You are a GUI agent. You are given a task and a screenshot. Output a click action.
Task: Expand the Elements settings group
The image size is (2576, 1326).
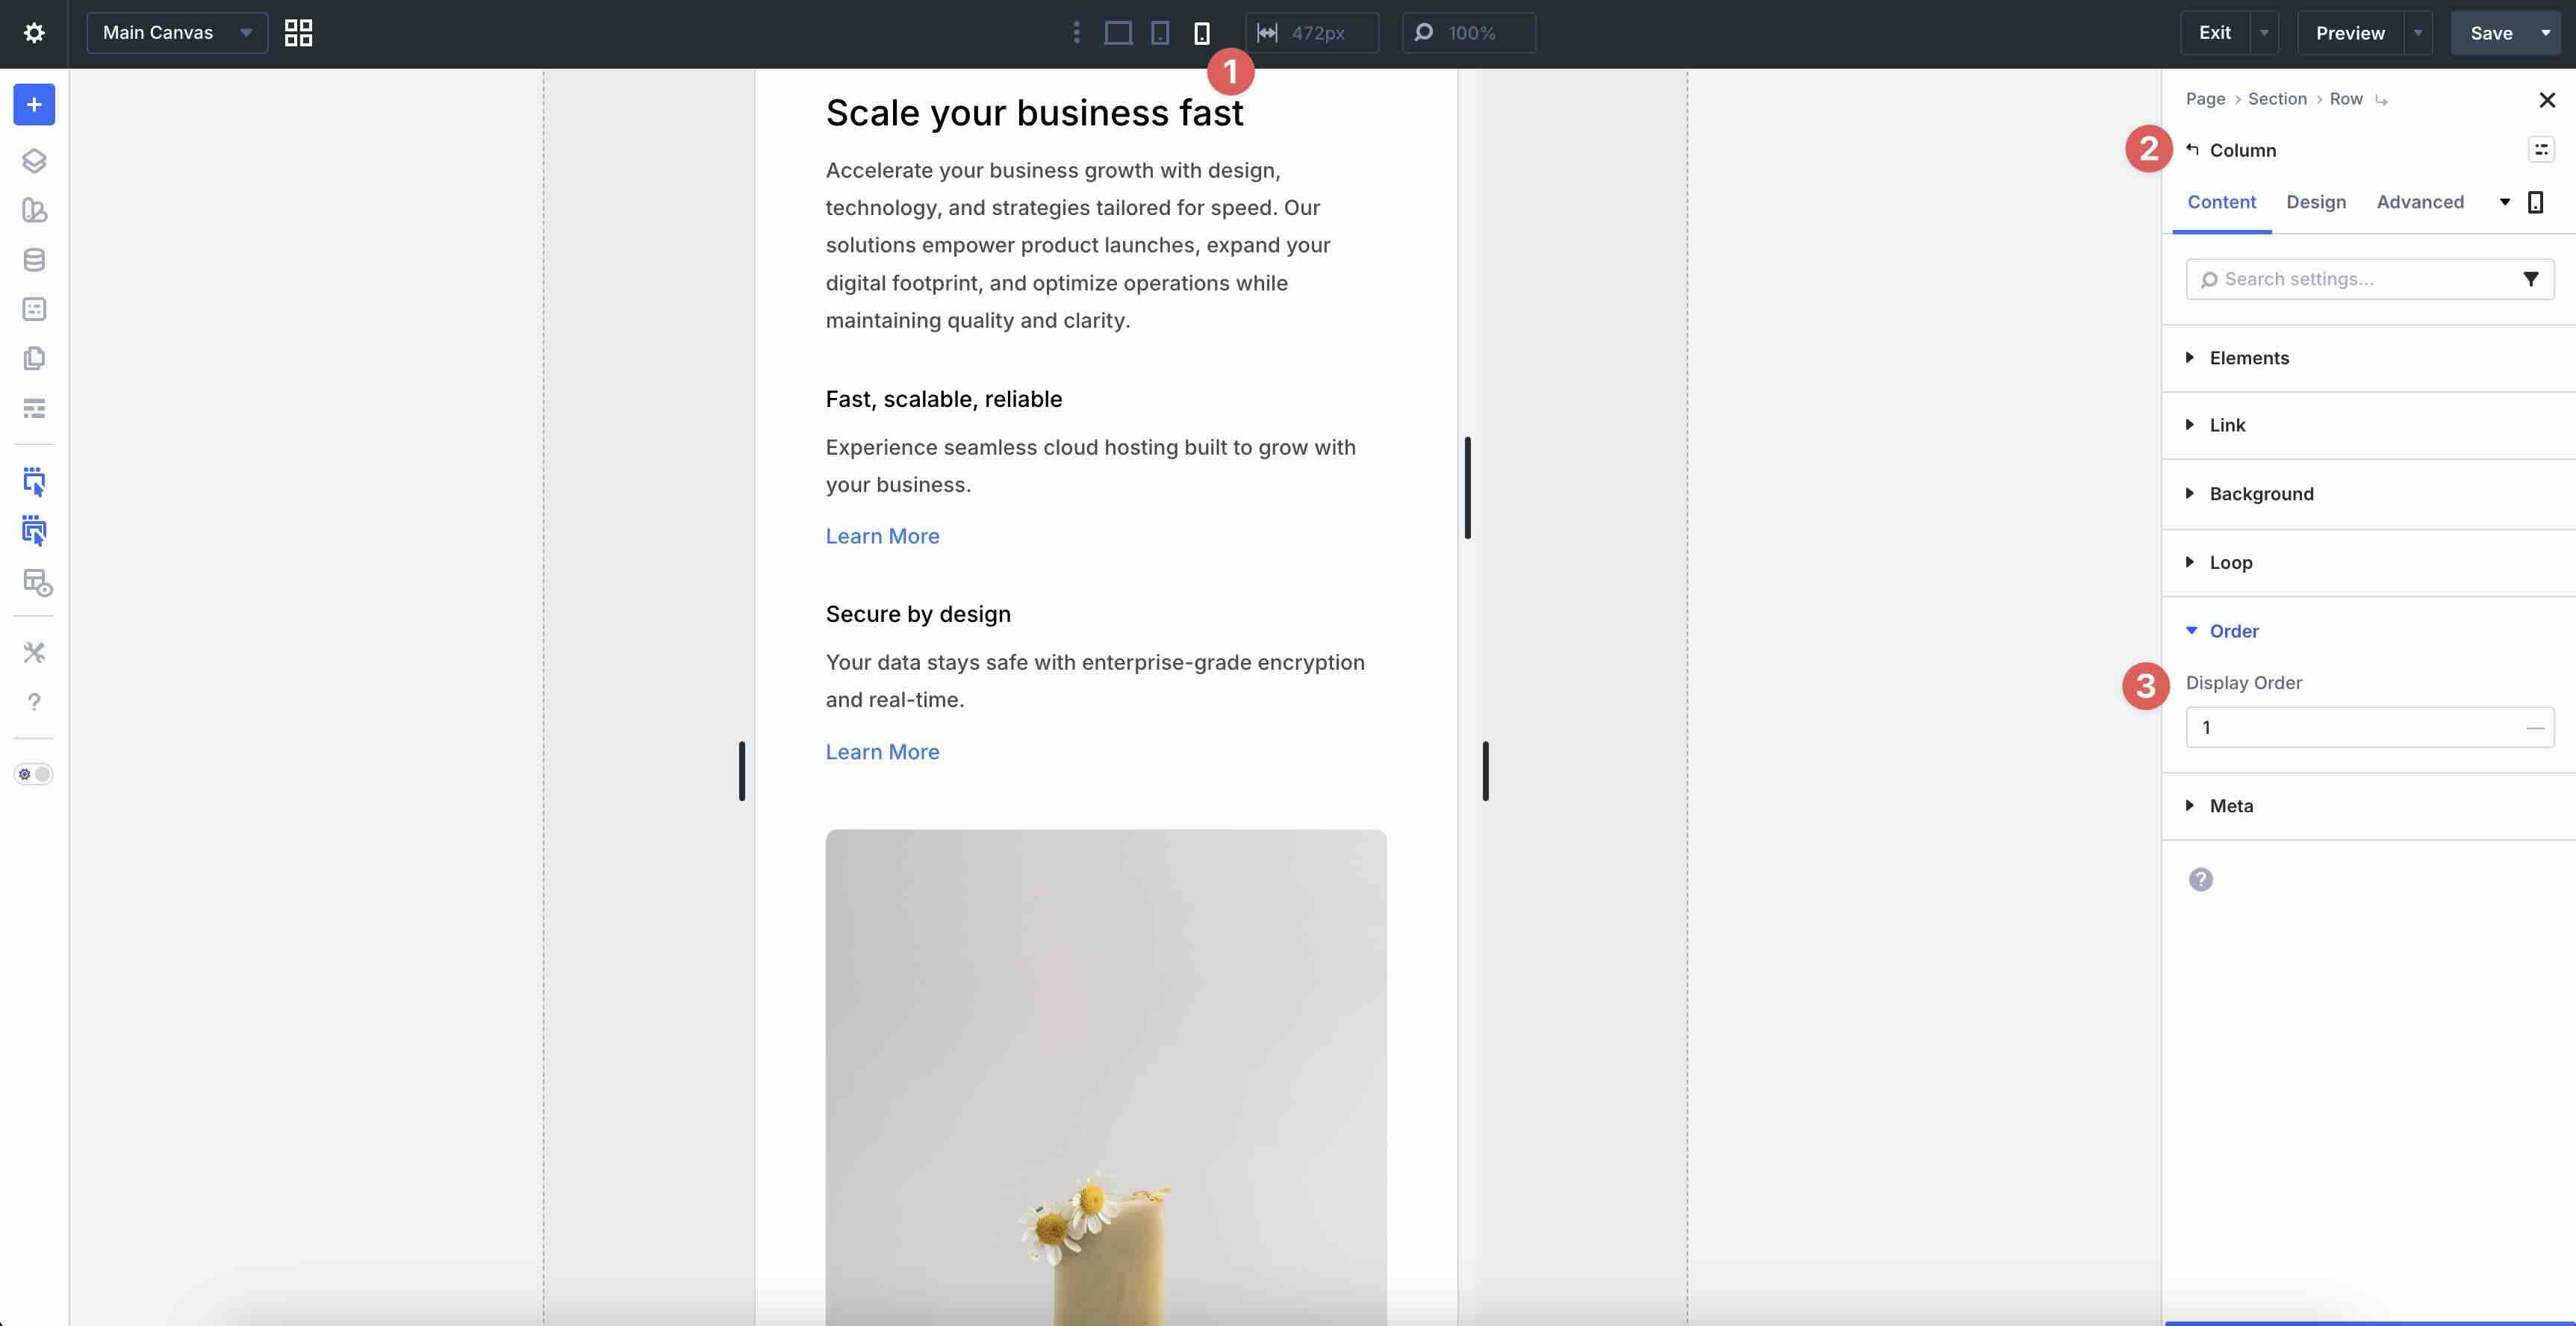point(2249,358)
